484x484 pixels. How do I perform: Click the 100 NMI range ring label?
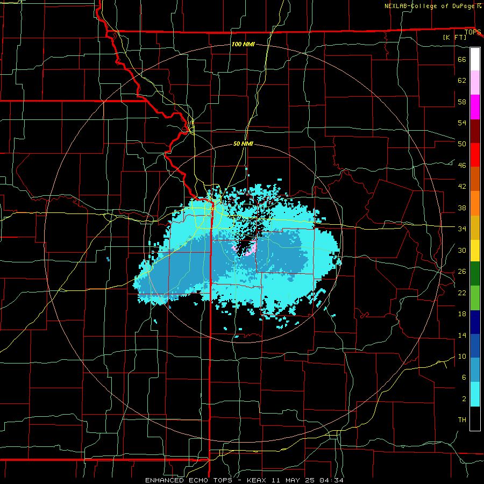point(243,44)
